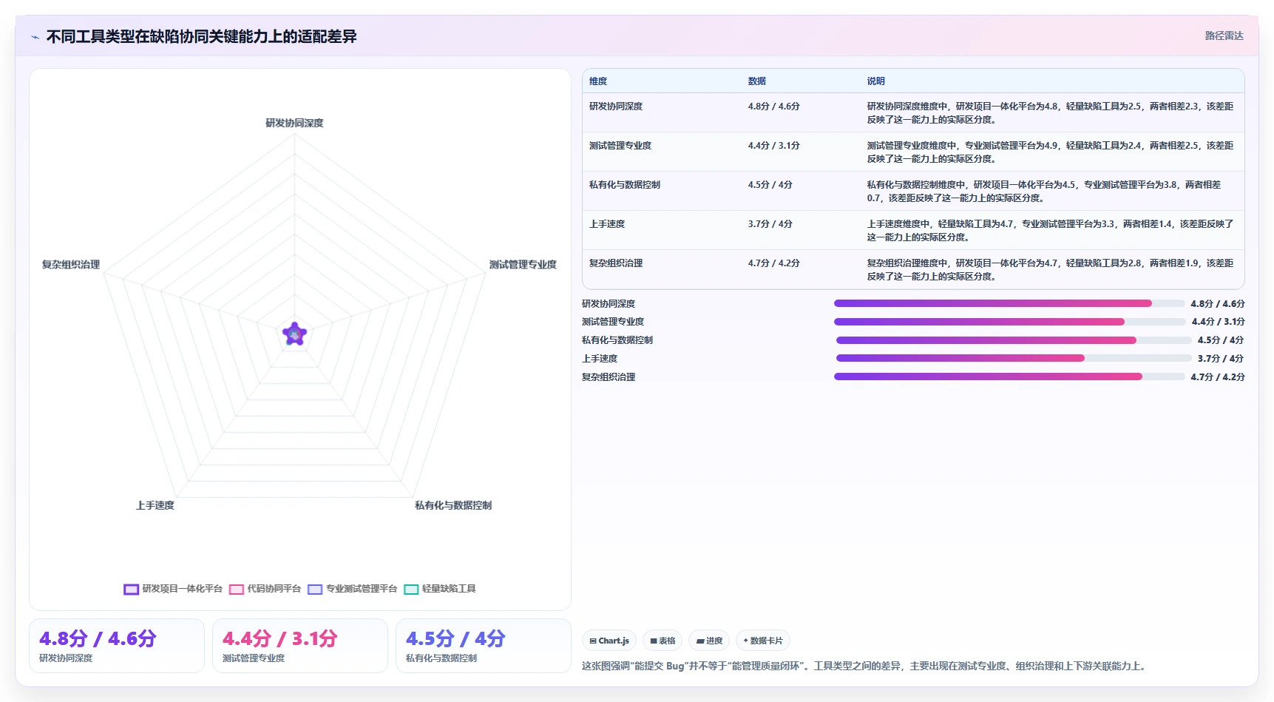1274x702 pixels.
Task: Click the 进度 tag
Action: click(x=709, y=641)
